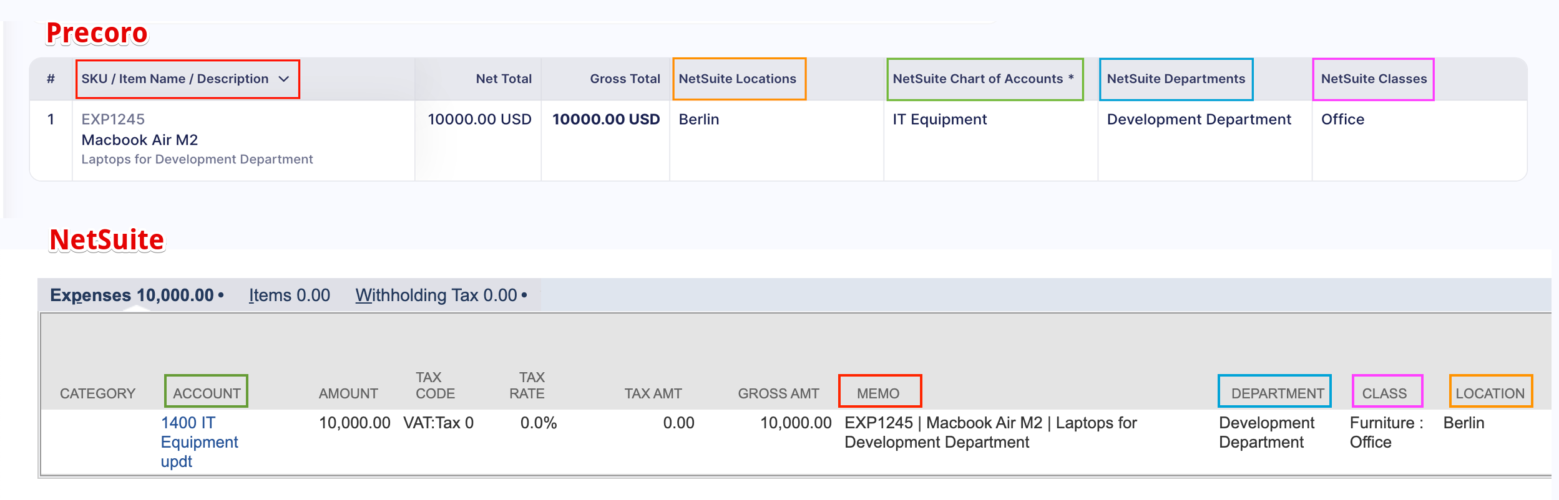Click the Furniture : Office class cell
The height and width of the screenshot is (500, 1559).
point(1386,432)
